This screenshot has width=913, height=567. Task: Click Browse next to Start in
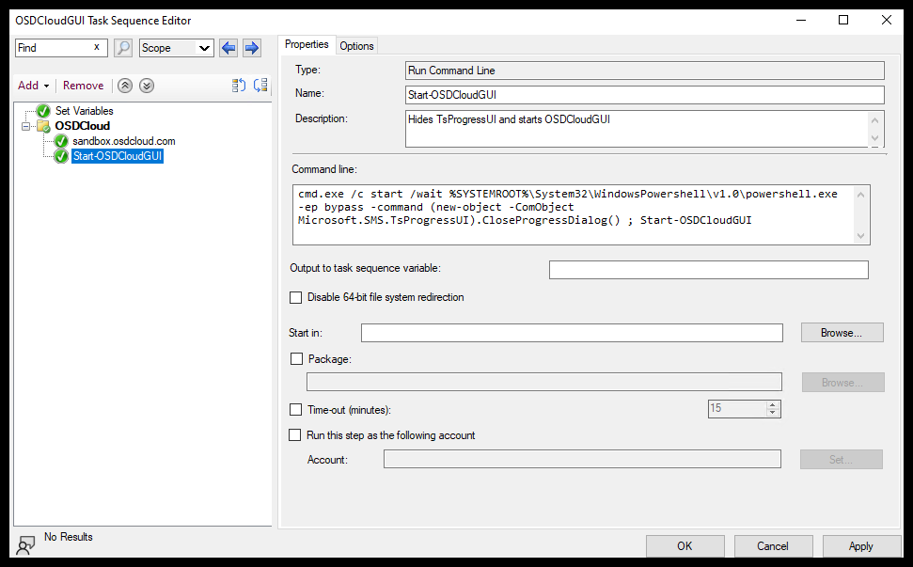[842, 332]
